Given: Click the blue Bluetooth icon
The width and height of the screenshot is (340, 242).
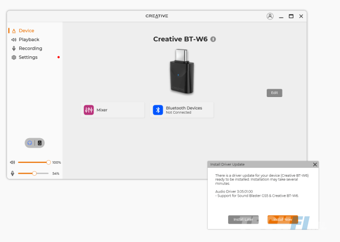Looking at the screenshot, I should click(x=158, y=110).
